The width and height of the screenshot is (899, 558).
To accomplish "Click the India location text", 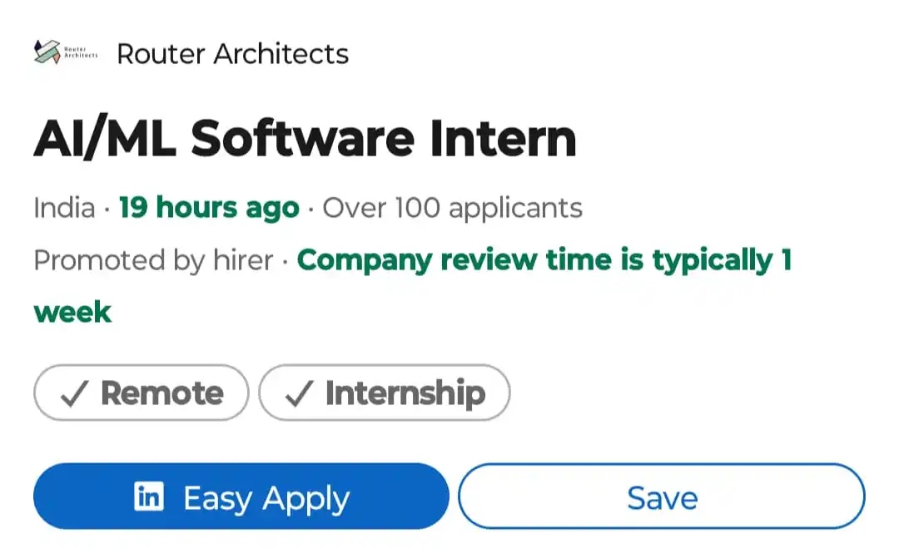I will [64, 207].
